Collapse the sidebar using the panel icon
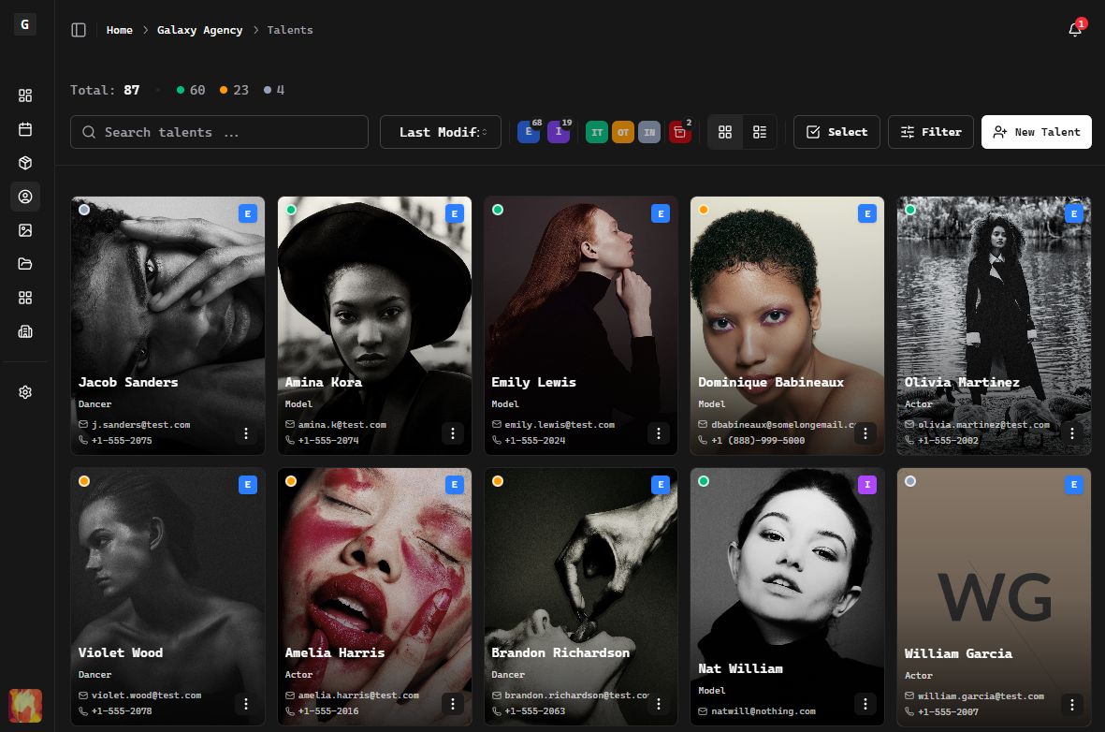Image resolution: width=1105 pixels, height=732 pixels. [79, 30]
